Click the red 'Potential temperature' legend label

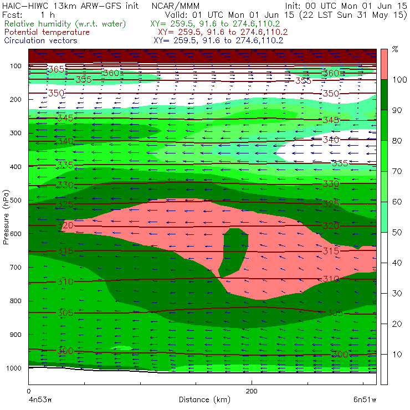pyautogui.click(x=47, y=32)
